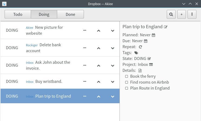Move Ask John about the invoice task up

[x=98, y=66]
